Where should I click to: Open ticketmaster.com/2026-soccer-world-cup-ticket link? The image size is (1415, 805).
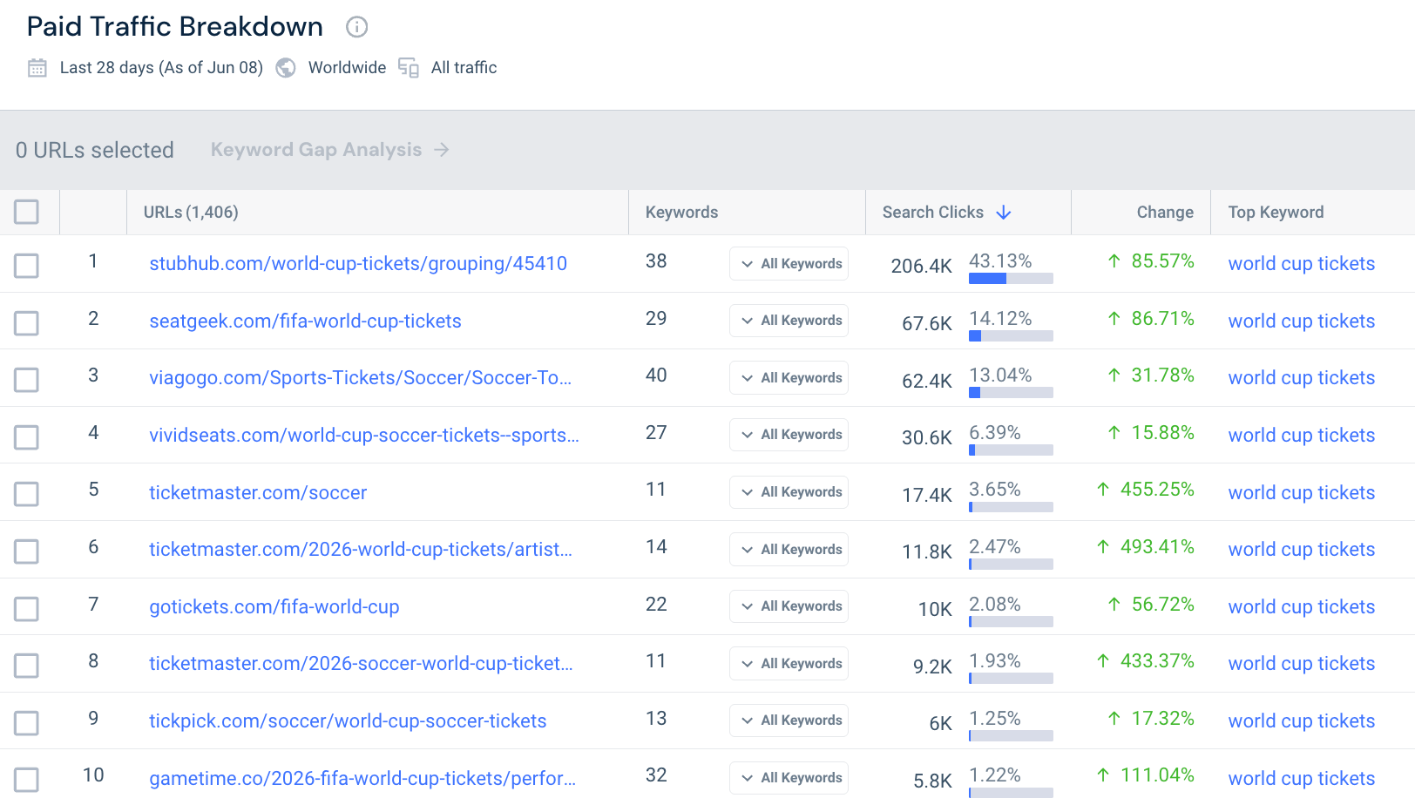[361, 664]
